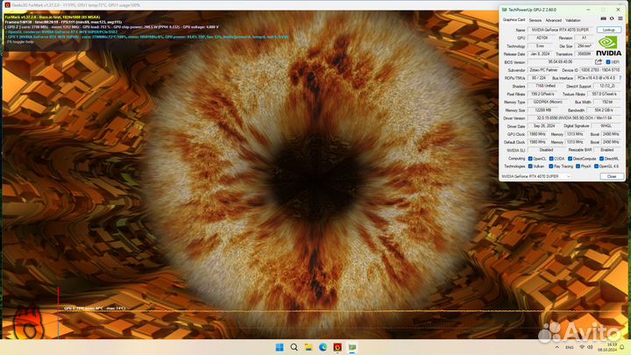Screen dimensions: 631x355
Task: Toggle the OpenGL 4.6 checkbox
Action: 597,167
